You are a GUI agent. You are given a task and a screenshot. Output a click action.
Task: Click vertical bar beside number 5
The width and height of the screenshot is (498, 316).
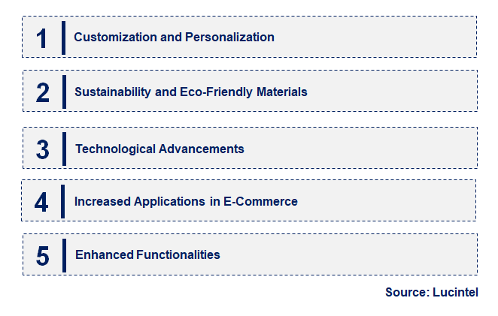64,255
